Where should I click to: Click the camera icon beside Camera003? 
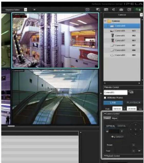(112, 55)
